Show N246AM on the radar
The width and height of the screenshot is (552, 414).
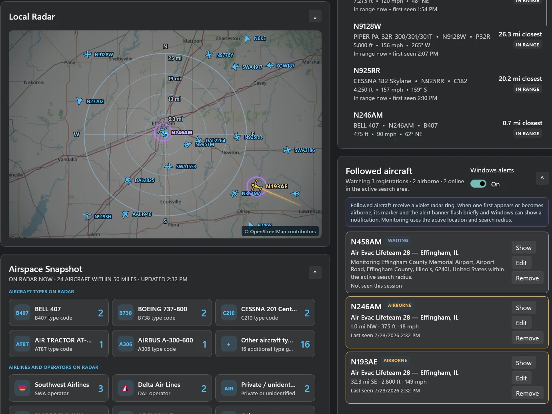tap(524, 308)
